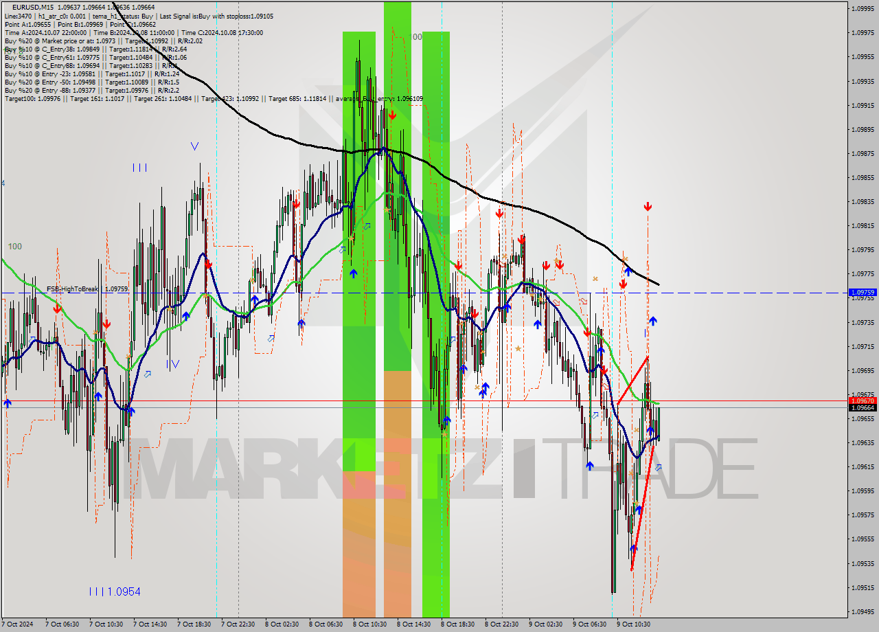
Task: Select the '8 Oct 22:30' time label
Action: pos(501,624)
